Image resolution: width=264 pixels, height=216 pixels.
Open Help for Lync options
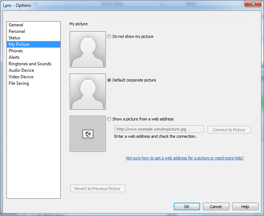[x=245, y=207]
